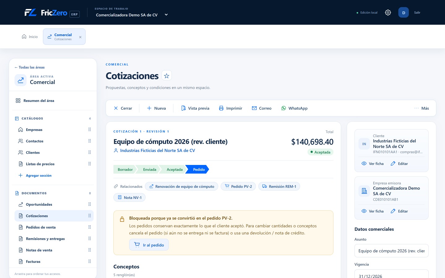Click Salir to log out
Screen dimensions: 445x278
pos(417,13)
